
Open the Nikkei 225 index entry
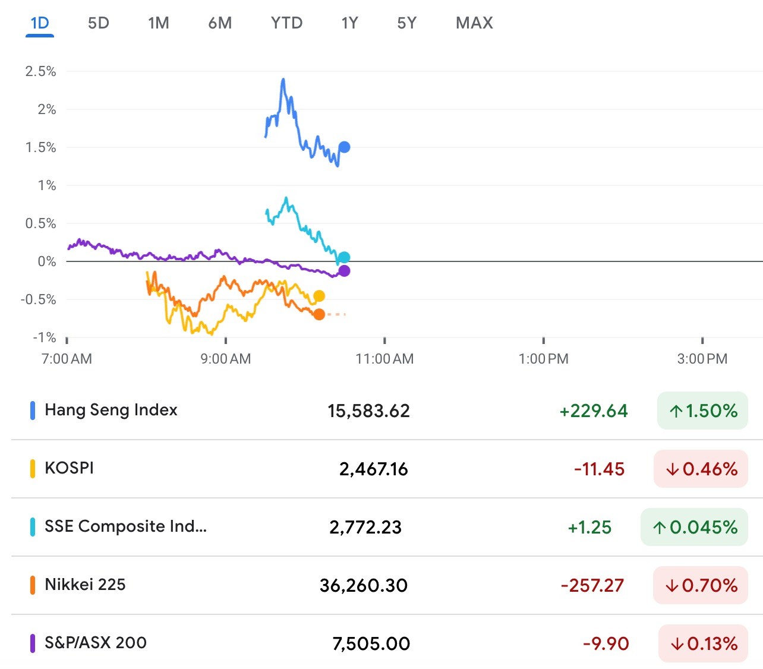click(85, 585)
